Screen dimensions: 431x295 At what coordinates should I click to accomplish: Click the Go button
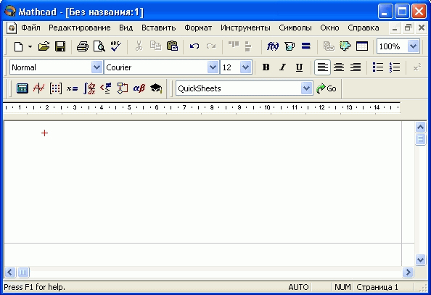coord(327,88)
